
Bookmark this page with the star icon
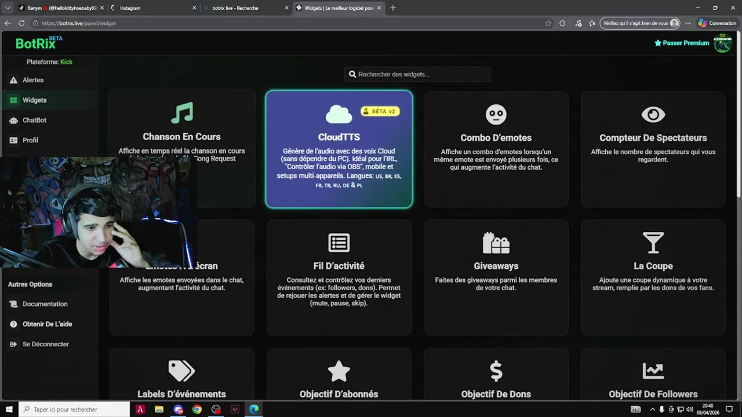pos(548,23)
